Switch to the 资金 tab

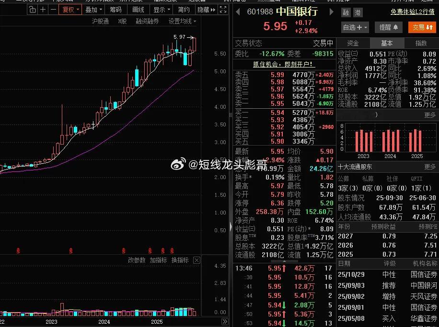point(353,43)
